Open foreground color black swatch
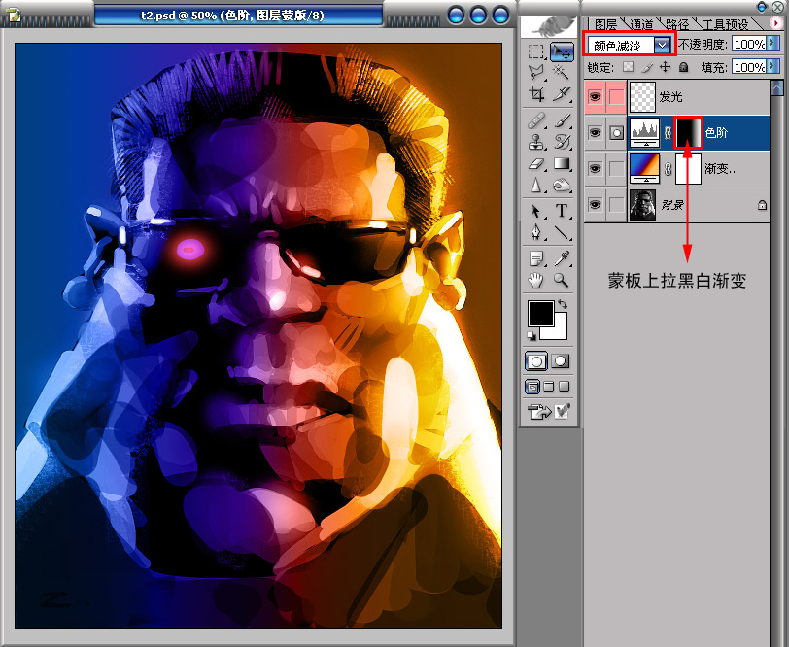This screenshot has height=647, width=789. [540, 313]
